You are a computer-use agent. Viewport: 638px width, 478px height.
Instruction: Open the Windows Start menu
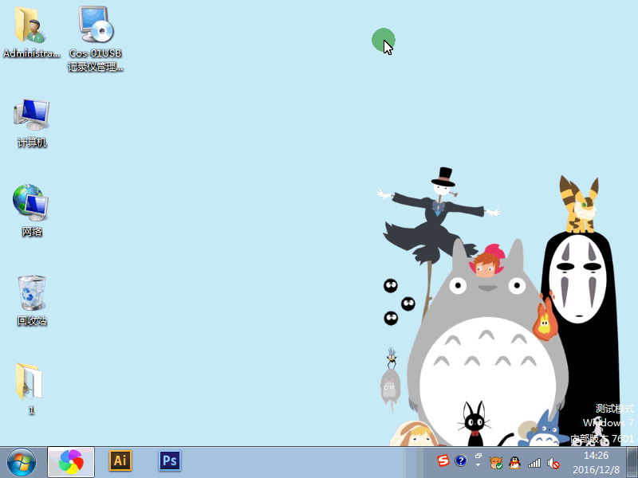(22, 463)
